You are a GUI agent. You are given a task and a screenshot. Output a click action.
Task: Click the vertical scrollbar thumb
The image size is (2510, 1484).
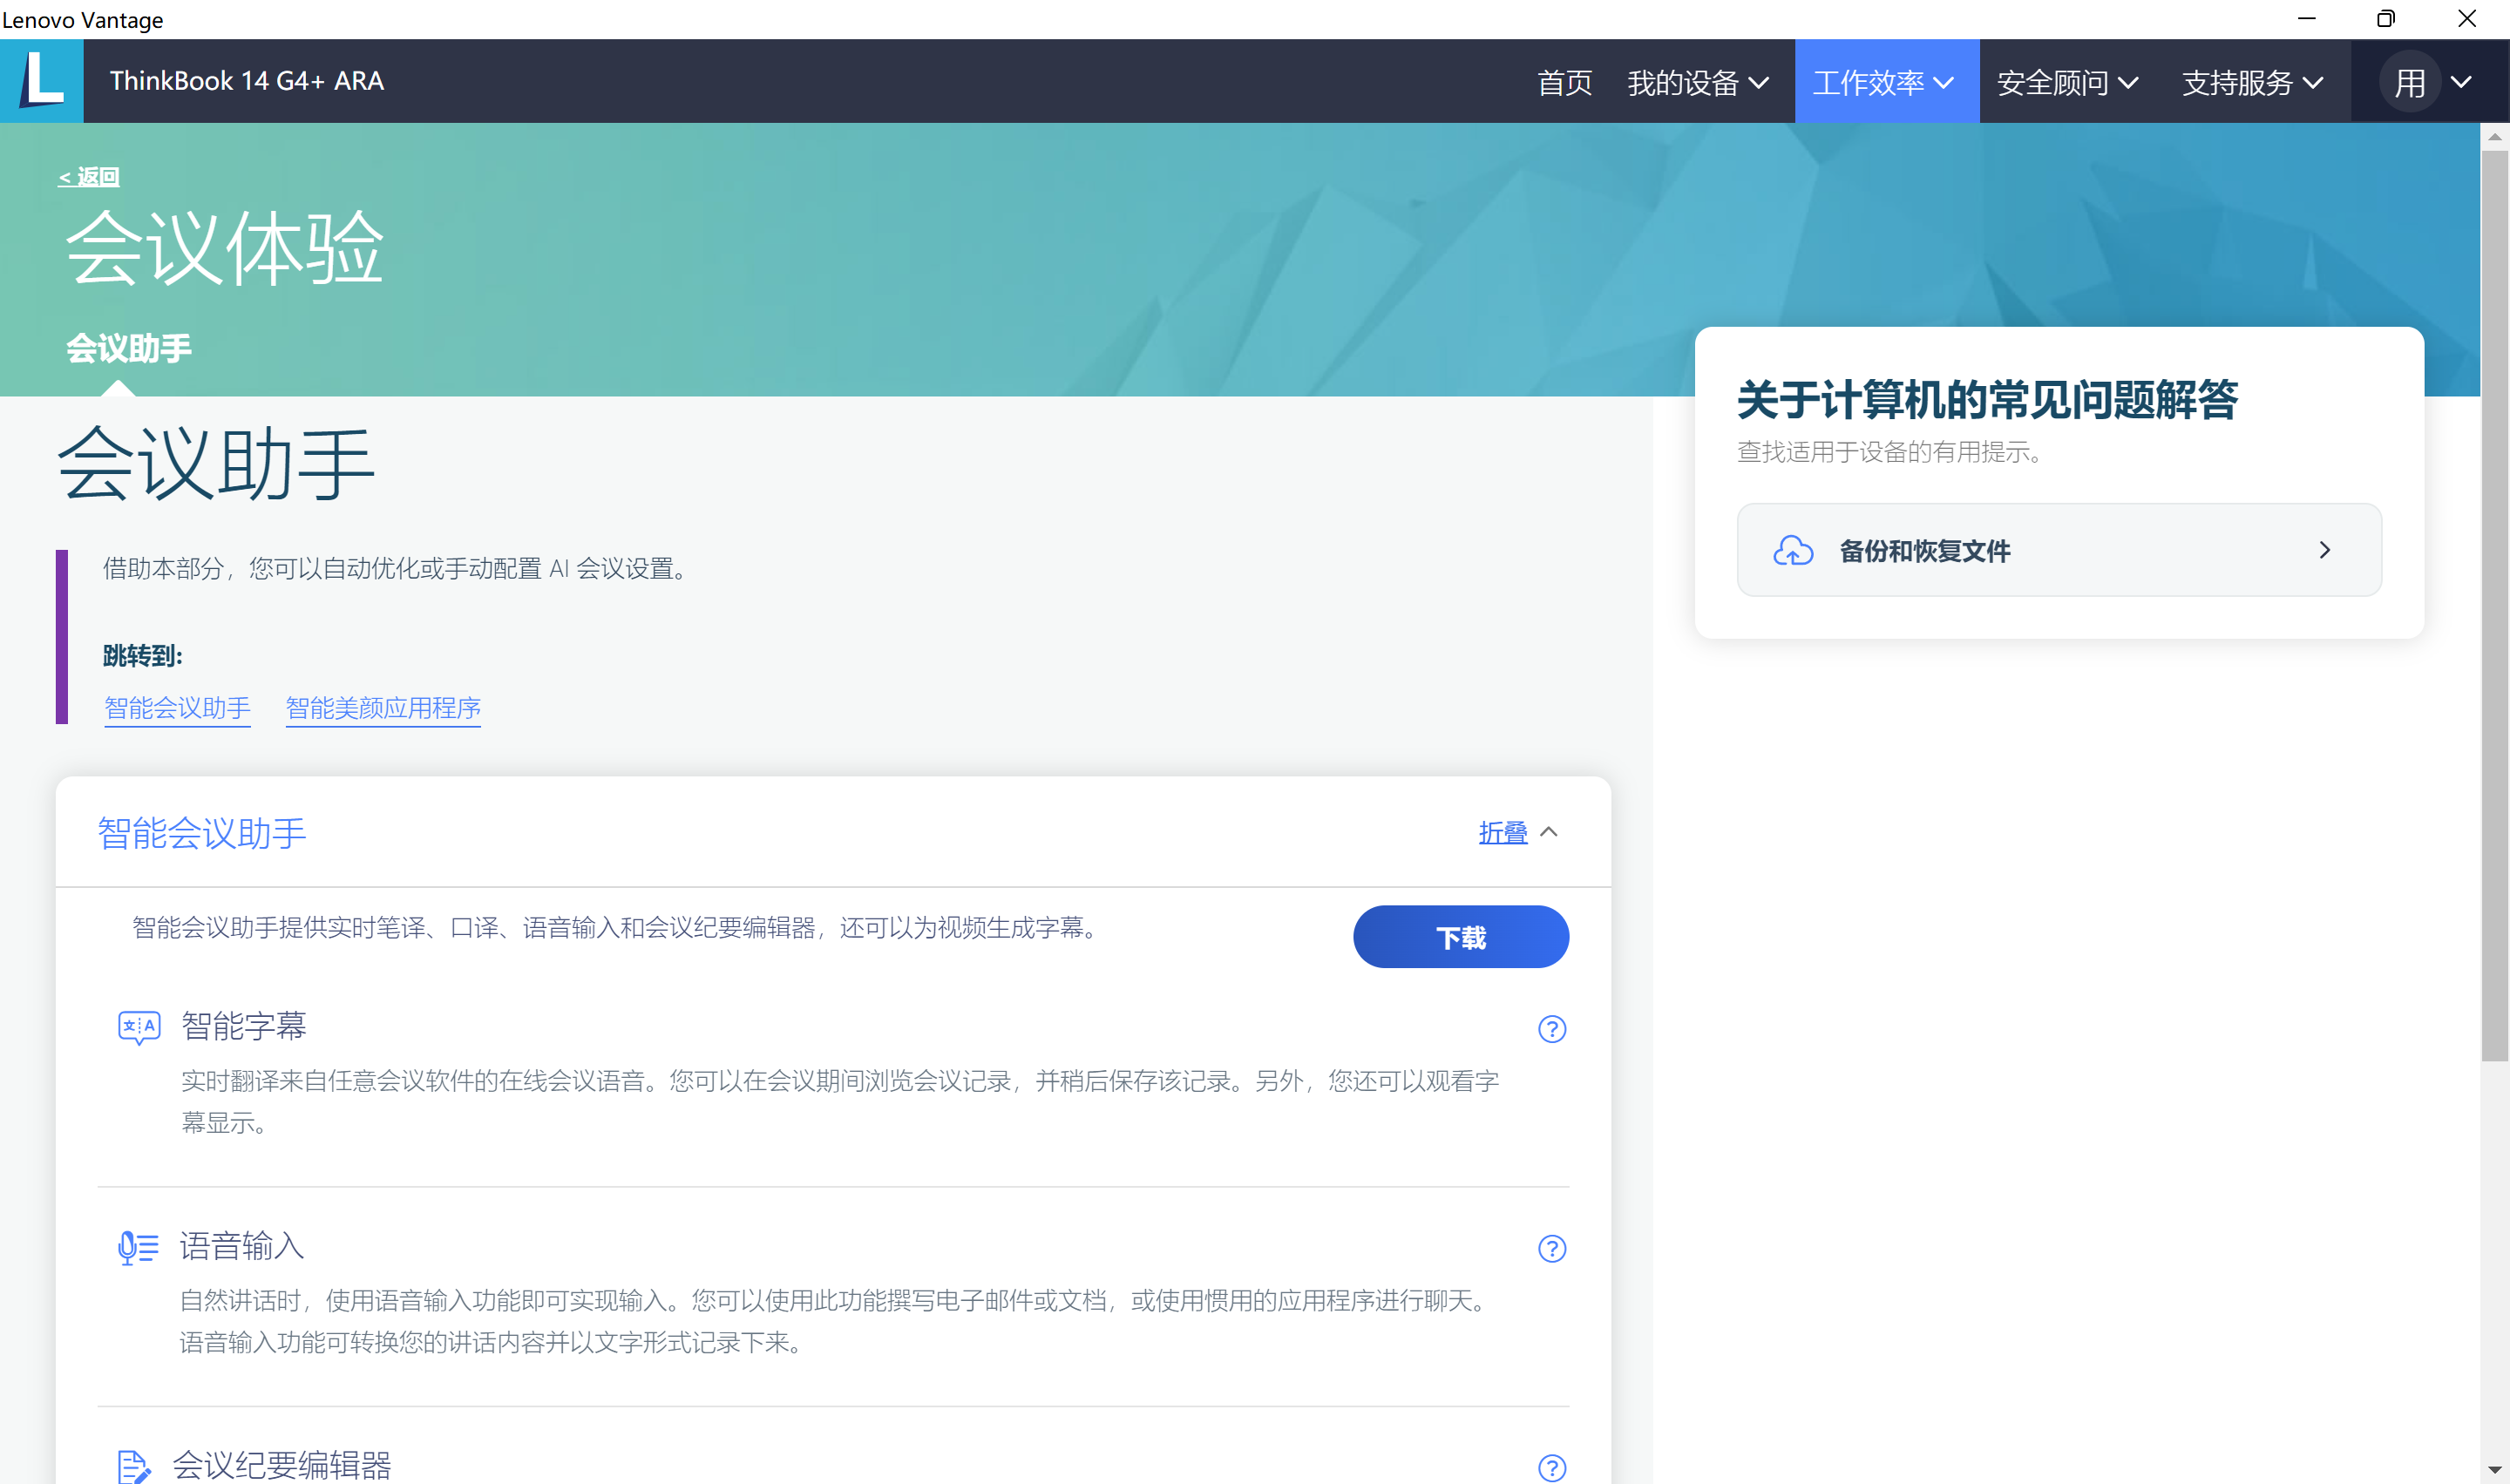[x=2495, y=605]
